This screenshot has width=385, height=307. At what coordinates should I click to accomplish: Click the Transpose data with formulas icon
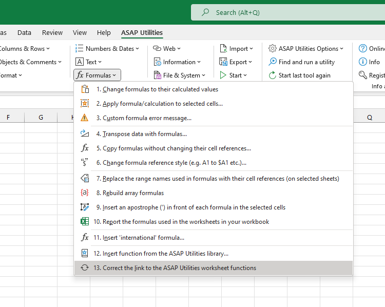(x=85, y=133)
